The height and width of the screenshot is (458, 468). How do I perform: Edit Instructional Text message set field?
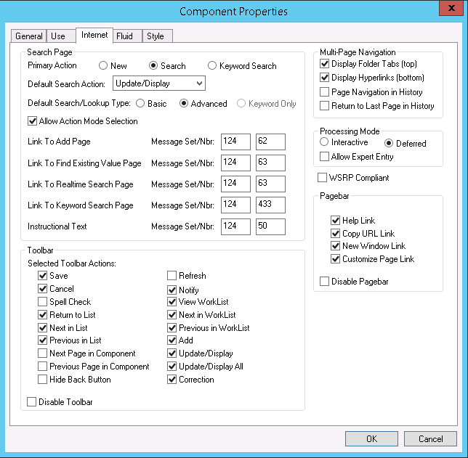(235, 226)
